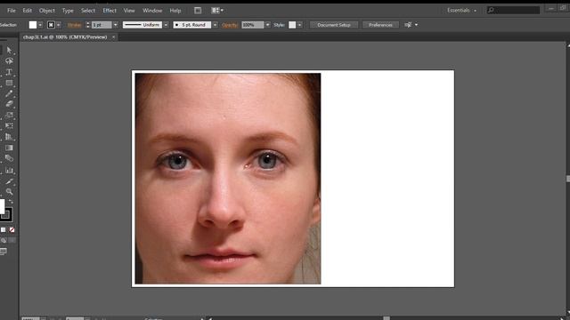Select the Pencil tool
Screen dimensions: 570x320
(9, 93)
